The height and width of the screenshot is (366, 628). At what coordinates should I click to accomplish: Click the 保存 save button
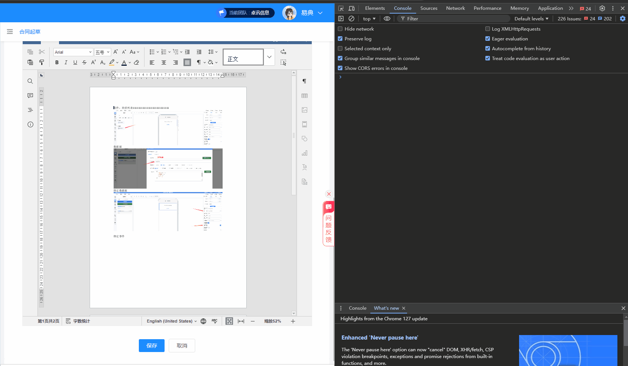152,346
